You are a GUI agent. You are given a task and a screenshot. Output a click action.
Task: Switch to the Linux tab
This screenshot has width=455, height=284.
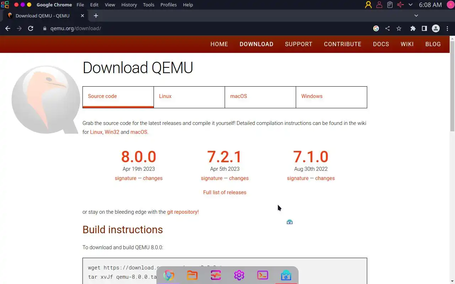(189, 97)
